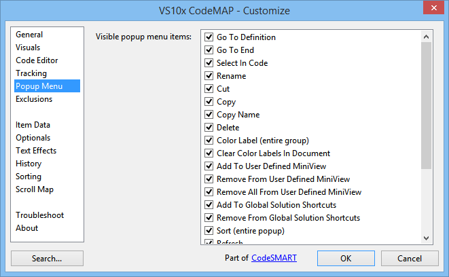Click the list's vertical scrollbar thumb
The height and width of the screenshot is (277, 449).
[426, 106]
